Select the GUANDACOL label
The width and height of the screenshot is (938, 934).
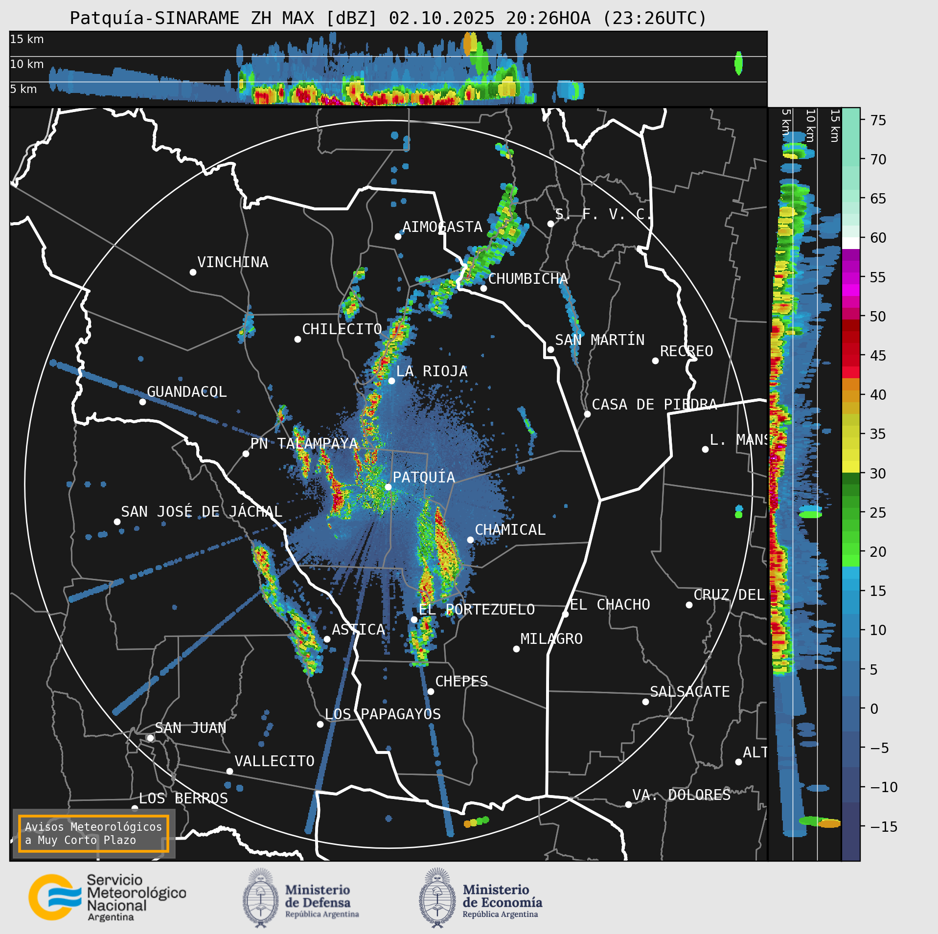pyautogui.click(x=187, y=392)
